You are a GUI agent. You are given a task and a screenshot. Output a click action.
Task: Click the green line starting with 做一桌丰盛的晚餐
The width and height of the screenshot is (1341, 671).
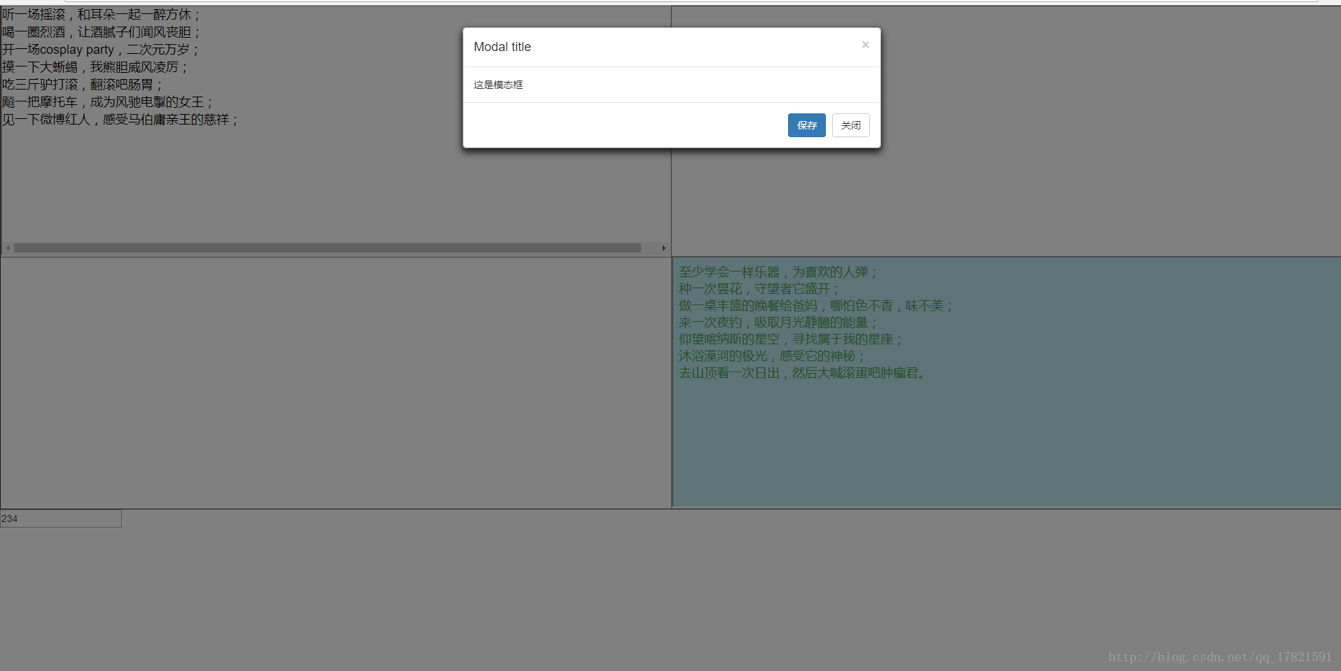click(x=815, y=306)
